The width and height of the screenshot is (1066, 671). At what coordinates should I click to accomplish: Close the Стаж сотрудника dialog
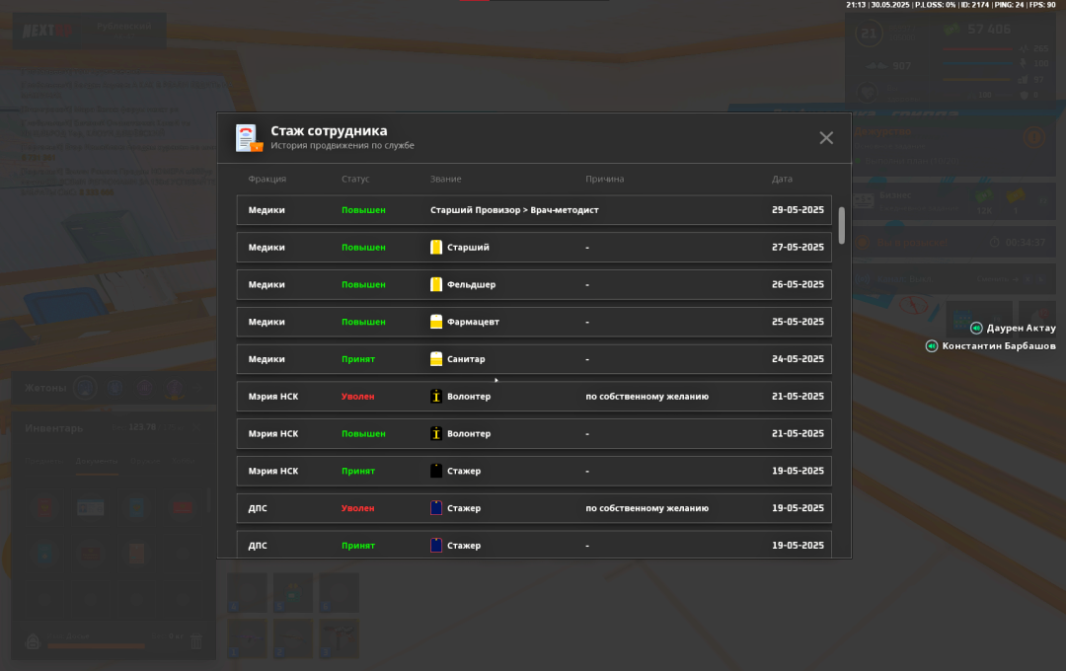(826, 138)
